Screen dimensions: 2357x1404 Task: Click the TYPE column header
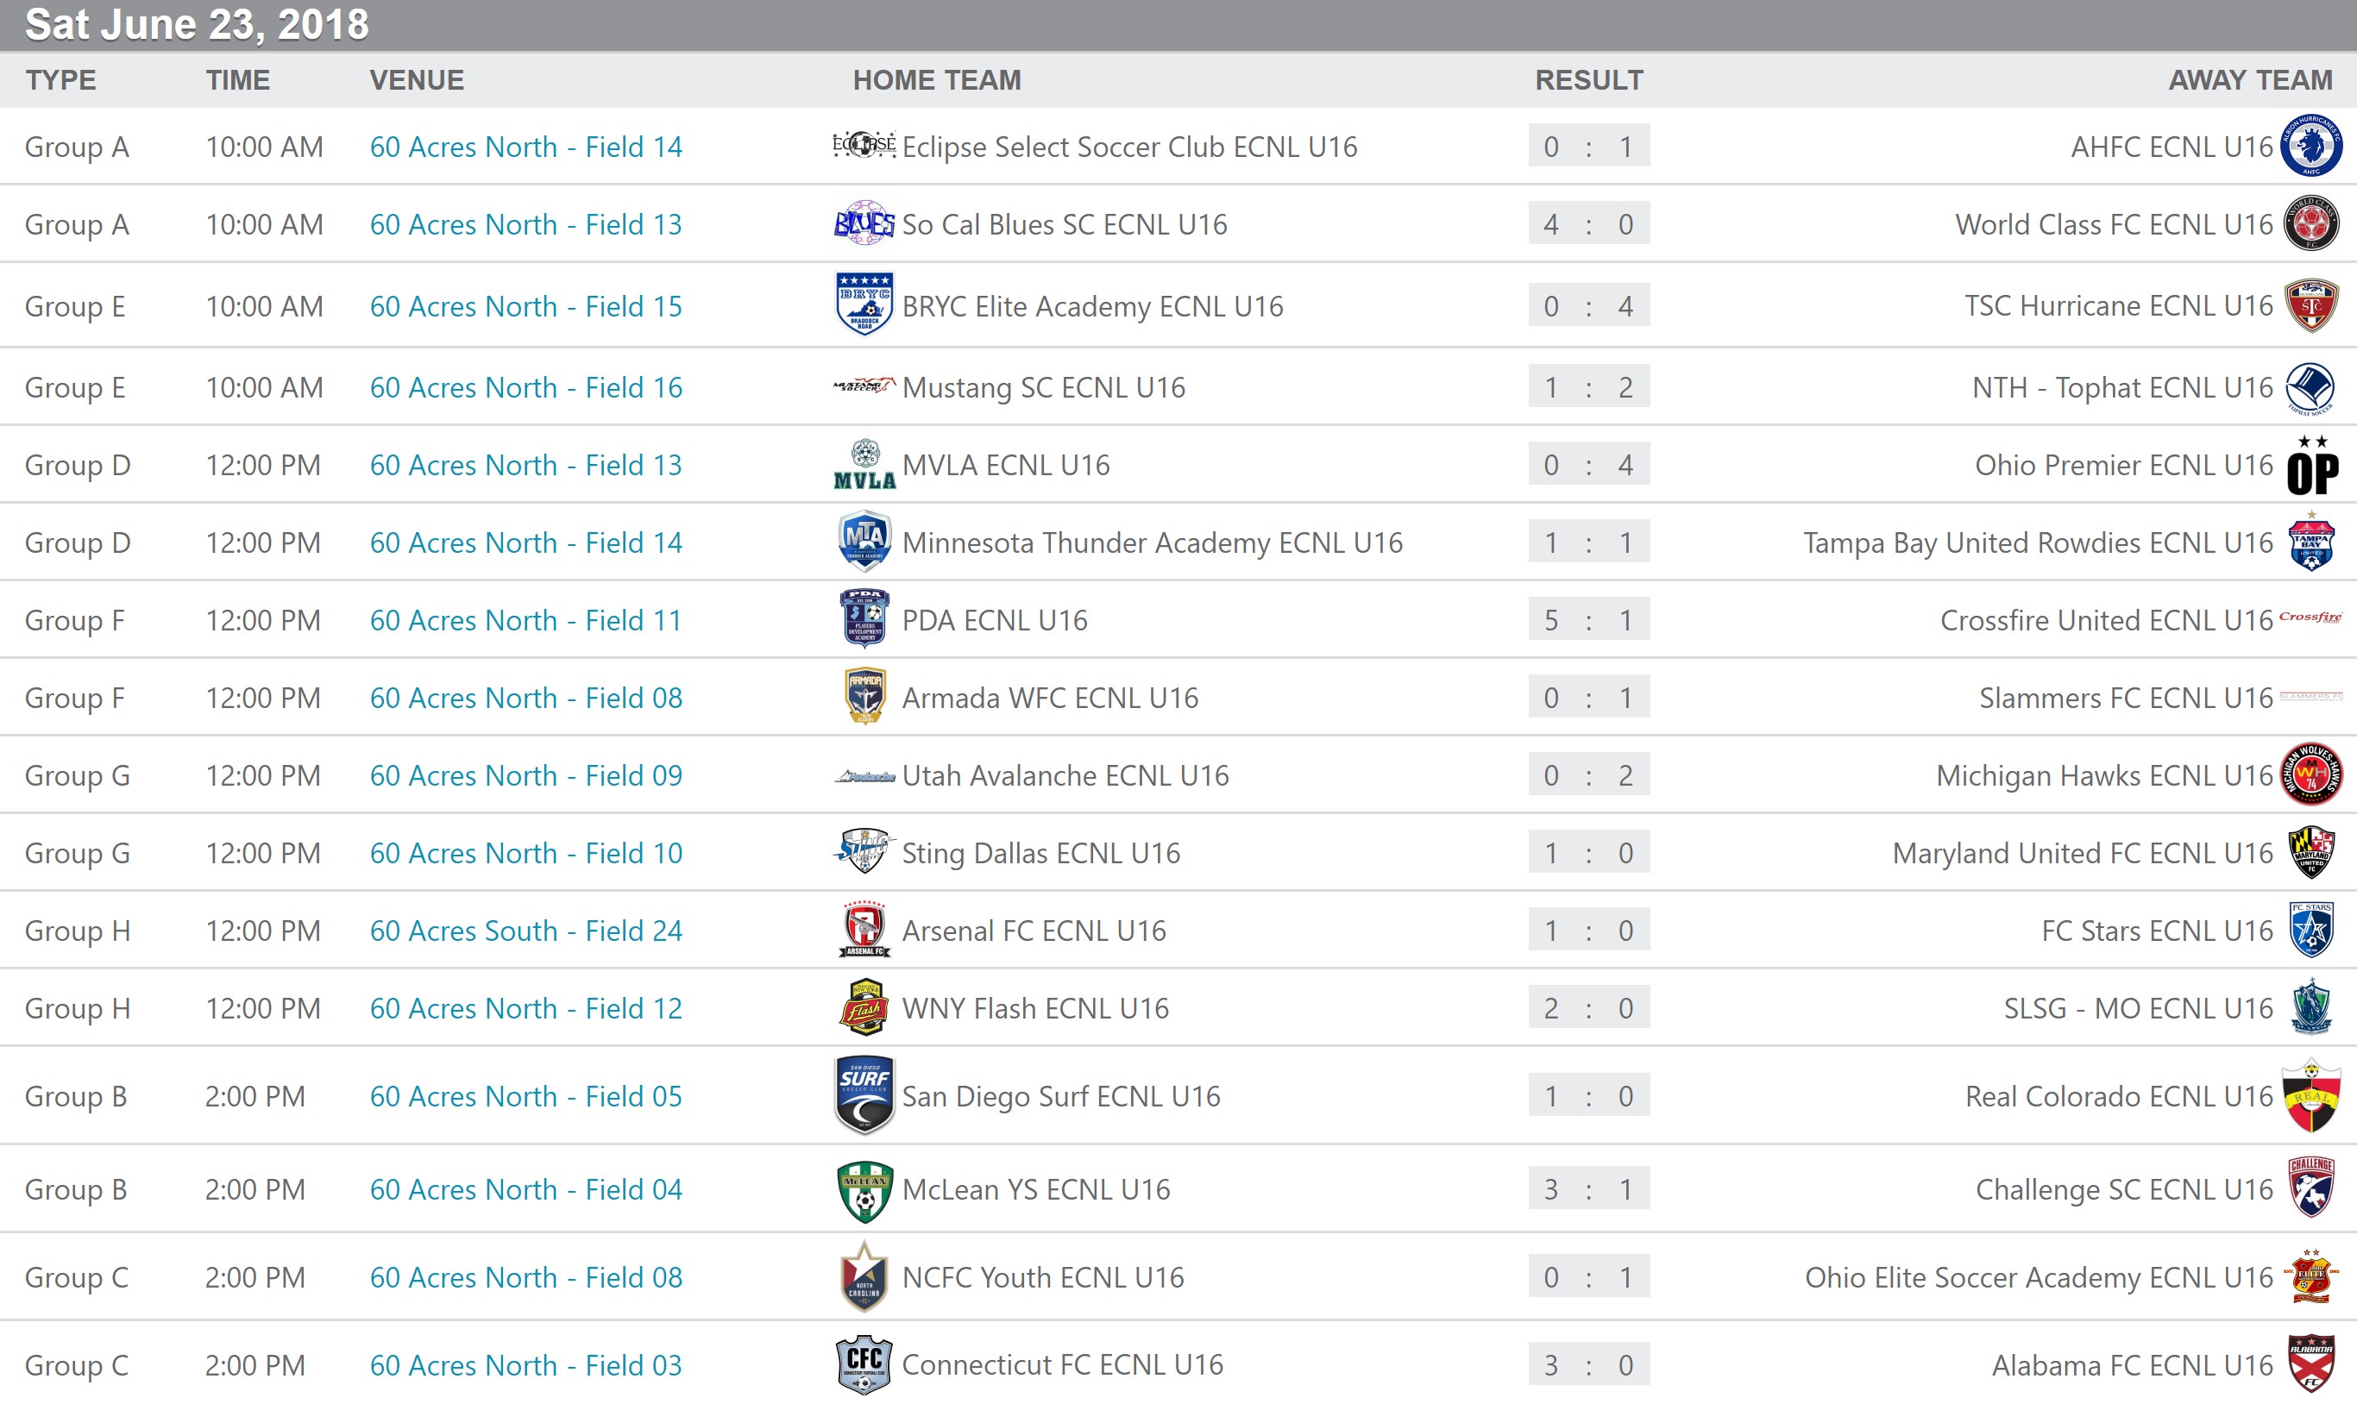60,80
